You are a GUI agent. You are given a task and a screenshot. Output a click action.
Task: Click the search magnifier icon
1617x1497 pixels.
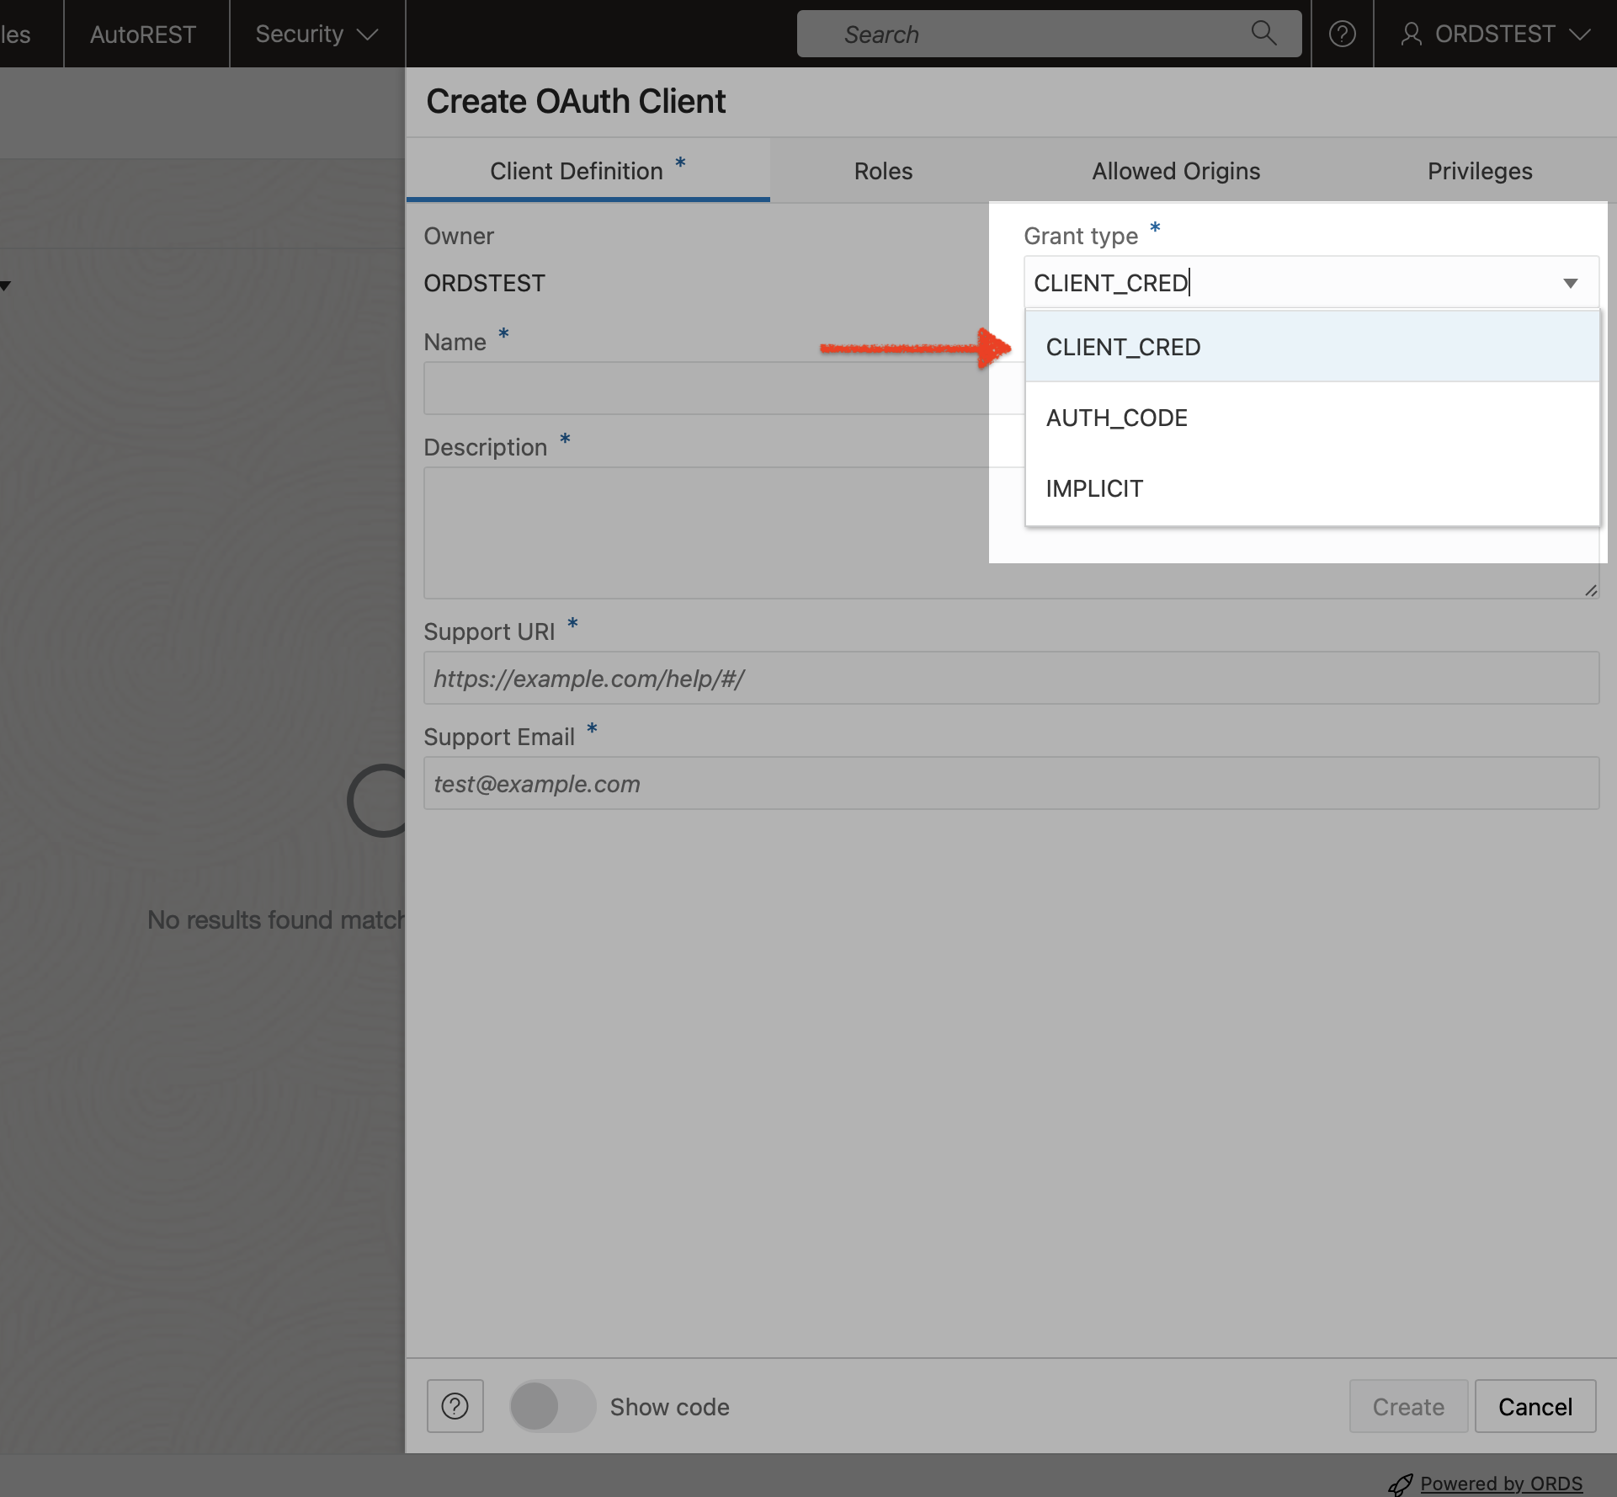point(1265,32)
